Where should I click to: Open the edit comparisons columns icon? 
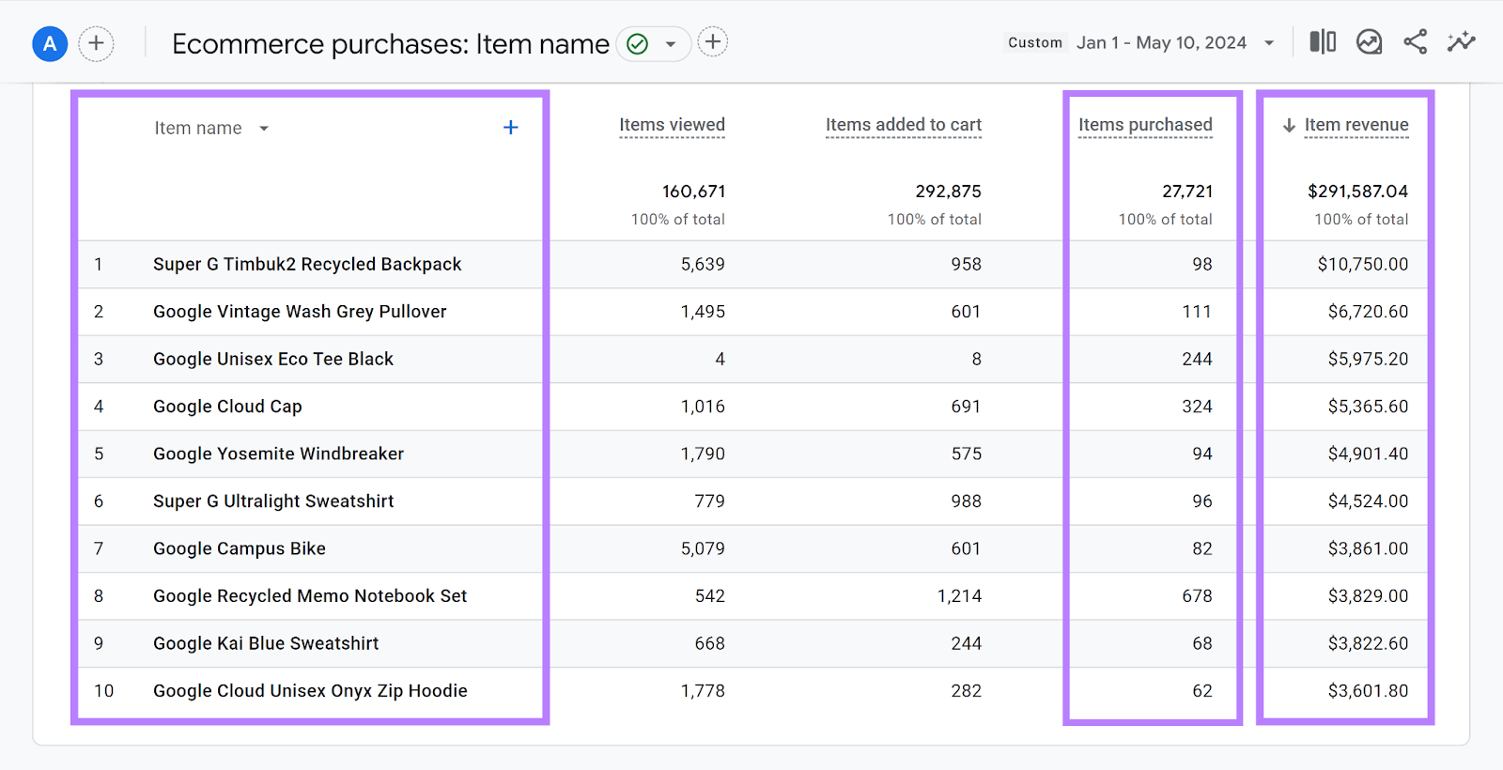point(1323,41)
